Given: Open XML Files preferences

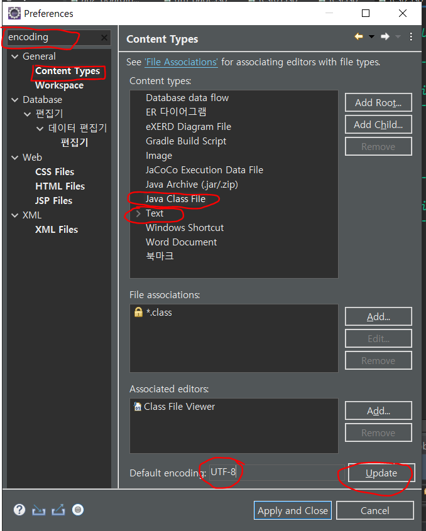Looking at the screenshot, I should pyautogui.click(x=57, y=230).
